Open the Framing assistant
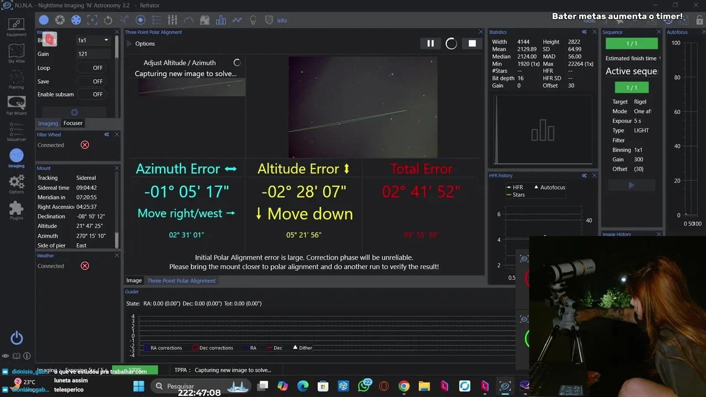The image size is (706, 397). click(x=17, y=79)
